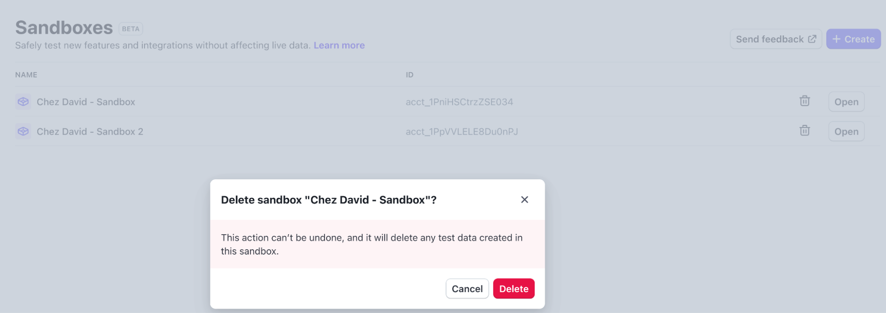Confirm with the red Delete button
Screen dimensions: 886x313
click(x=513, y=289)
